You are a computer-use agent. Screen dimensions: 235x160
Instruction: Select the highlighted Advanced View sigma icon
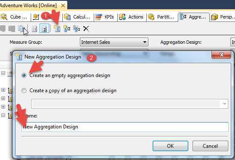pos(45,29)
